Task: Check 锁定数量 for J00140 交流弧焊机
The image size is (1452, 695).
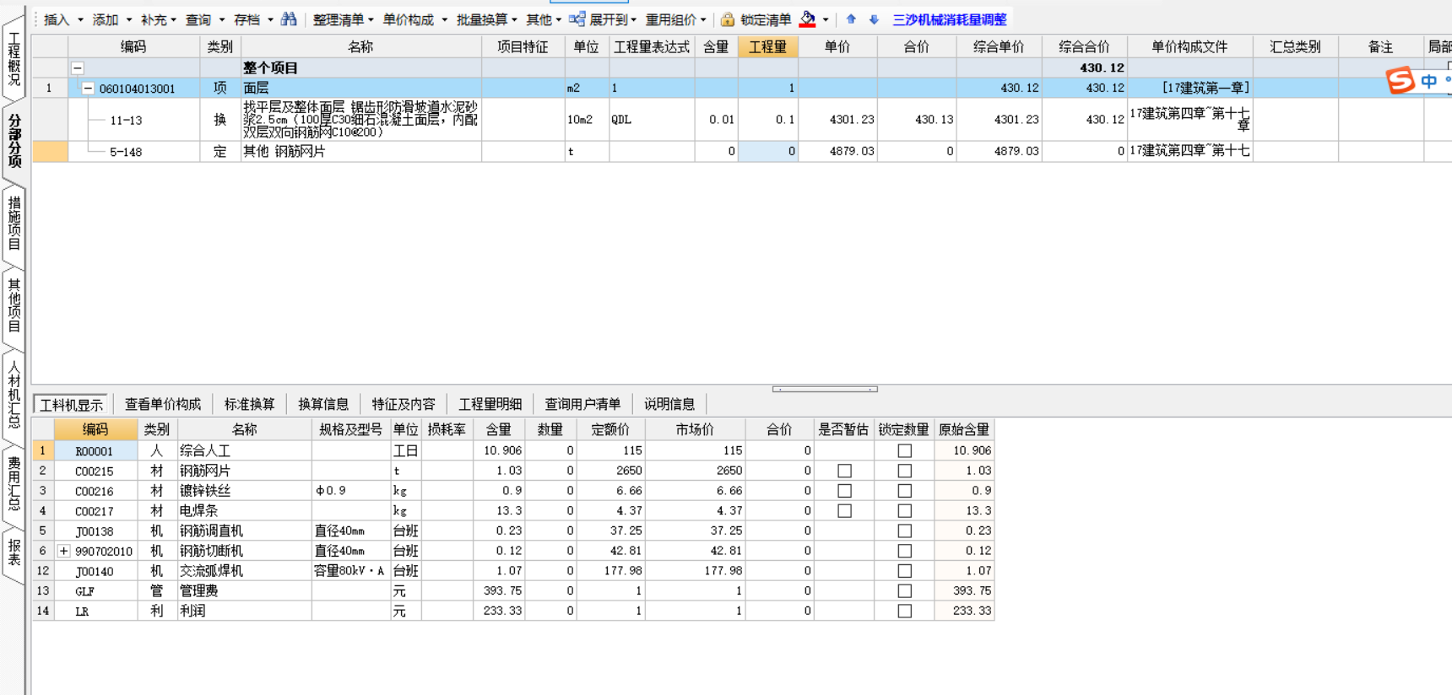Action: [x=905, y=571]
